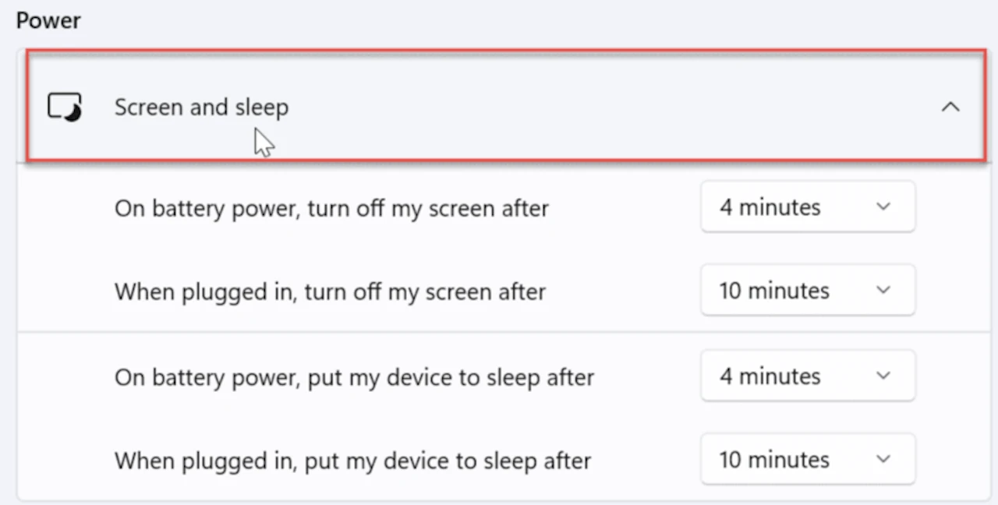
Task: Click "When plugged in, turn off my screen after" label
Action: (x=330, y=291)
